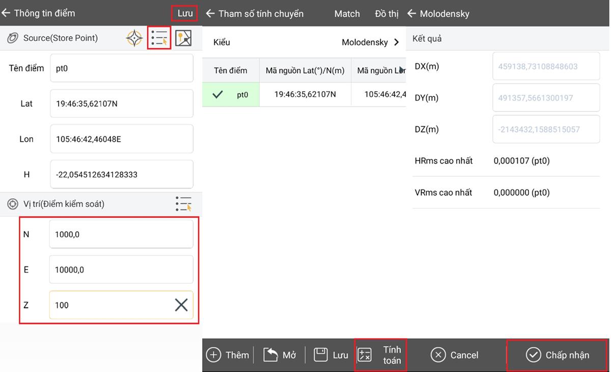Tap the map point picker icon

(183, 38)
